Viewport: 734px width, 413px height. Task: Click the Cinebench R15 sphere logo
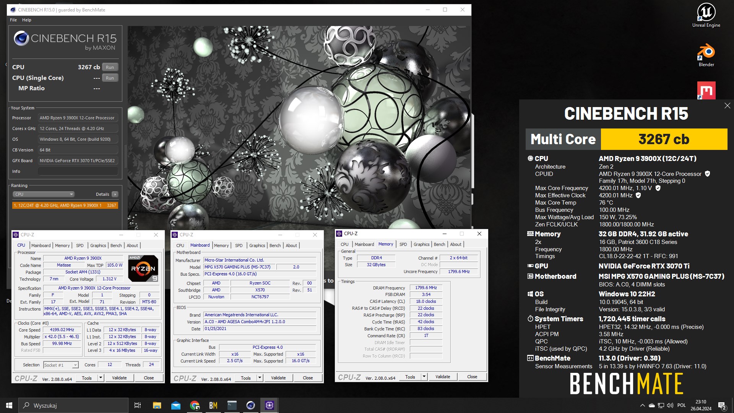[21, 39]
